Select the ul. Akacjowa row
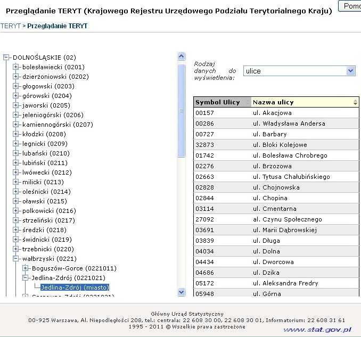361x337 pixels. coord(276,113)
